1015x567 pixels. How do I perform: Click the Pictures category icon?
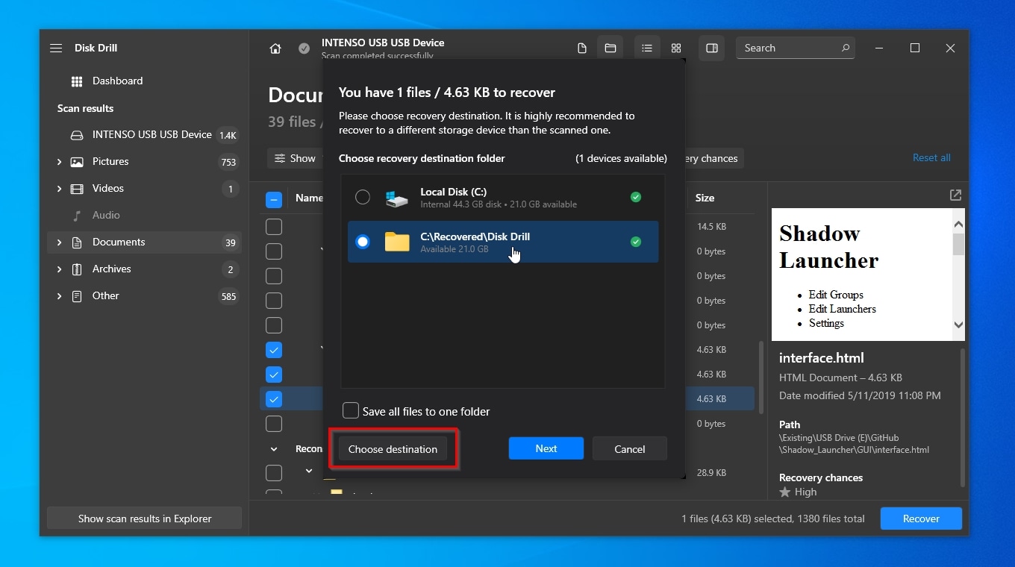tap(77, 162)
